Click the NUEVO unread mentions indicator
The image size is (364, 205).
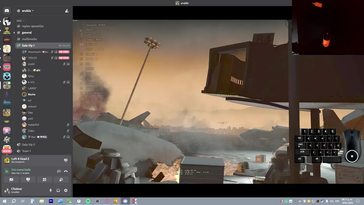click(7, 151)
